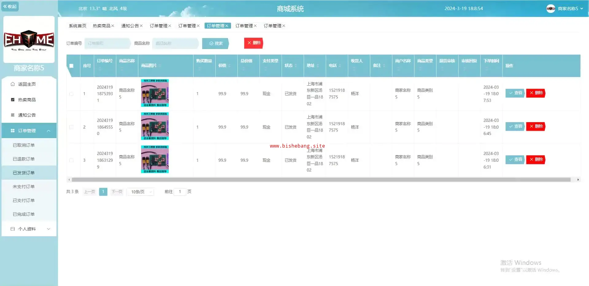Screen dimensions: 589x286
Task: Check the checkbox for row 3
Action: pyautogui.click(x=71, y=160)
